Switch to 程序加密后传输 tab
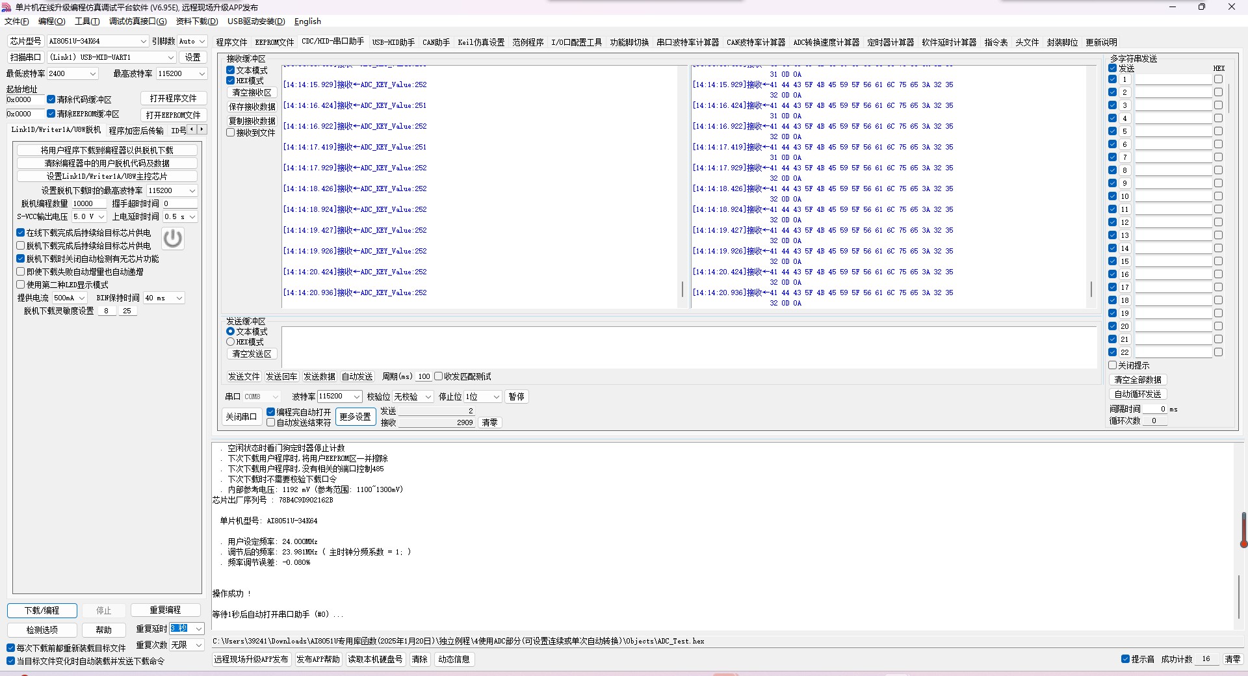 point(136,130)
